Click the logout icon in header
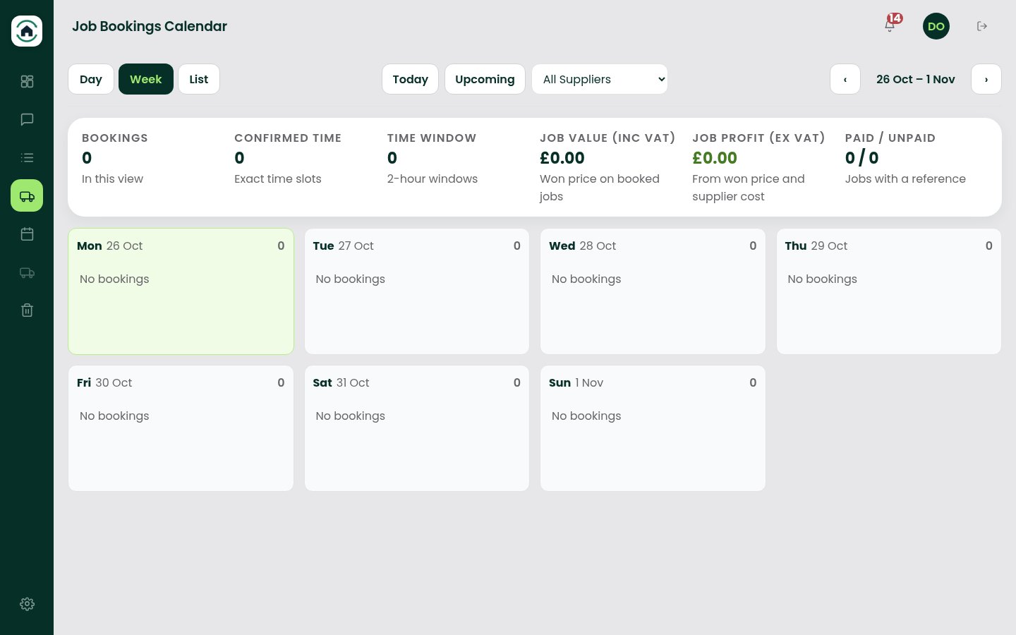This screenshot has height=635, width=1016. click(x=982, y=26)
